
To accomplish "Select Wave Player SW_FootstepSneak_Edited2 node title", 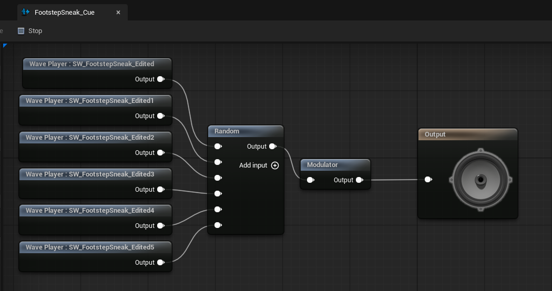I will tap(95, 138).
